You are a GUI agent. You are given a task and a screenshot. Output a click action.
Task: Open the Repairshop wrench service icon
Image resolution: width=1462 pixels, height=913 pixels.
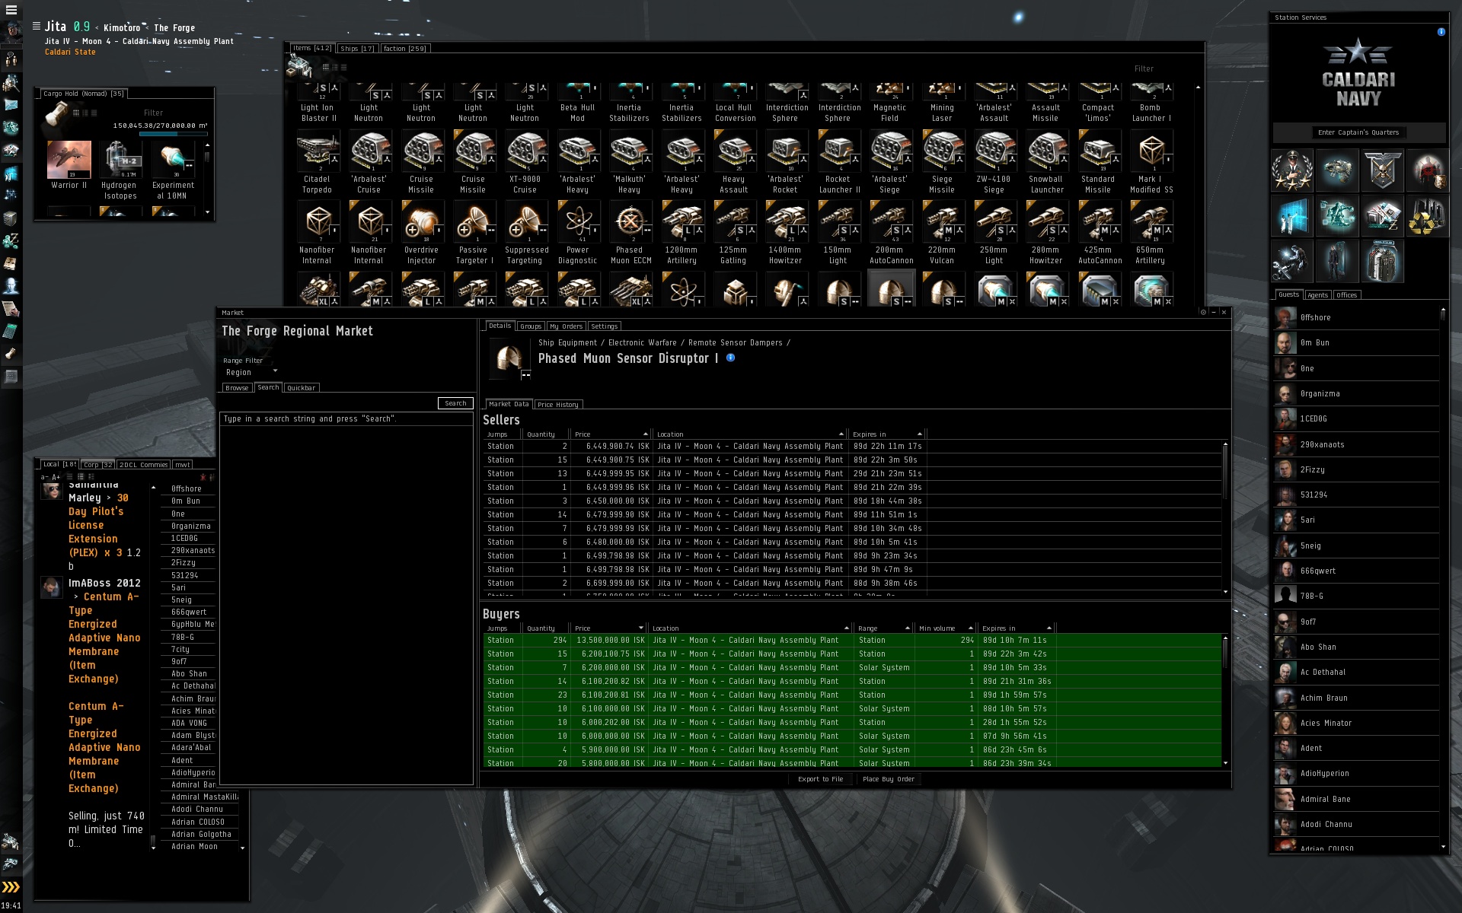tap(1292, 261)
